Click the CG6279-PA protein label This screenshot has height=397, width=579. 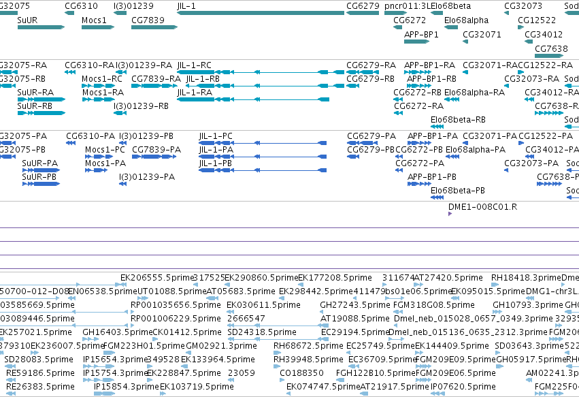point(371,136)
